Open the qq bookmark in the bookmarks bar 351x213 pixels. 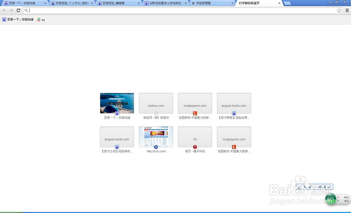coord(41,19)
